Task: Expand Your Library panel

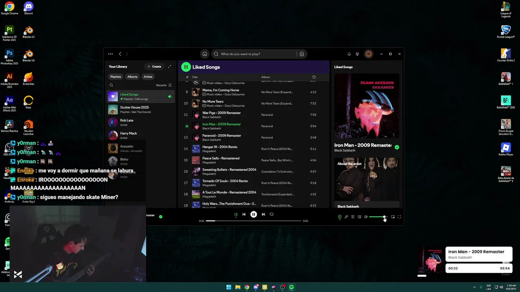Action: 170,67
